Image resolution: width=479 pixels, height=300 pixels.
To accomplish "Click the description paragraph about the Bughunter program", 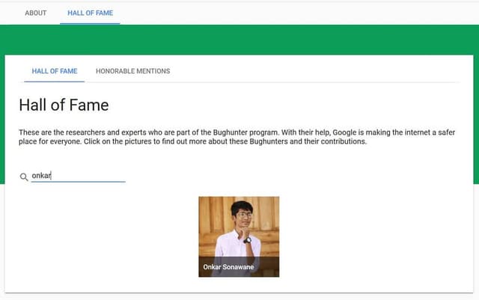I will coord(237,137).
